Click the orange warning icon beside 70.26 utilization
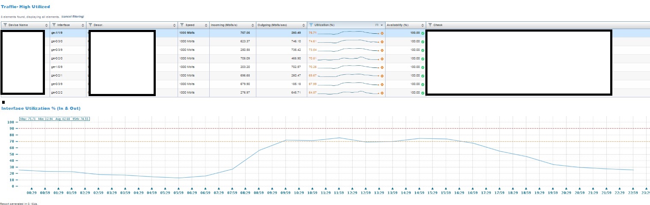 coord(382,67)
